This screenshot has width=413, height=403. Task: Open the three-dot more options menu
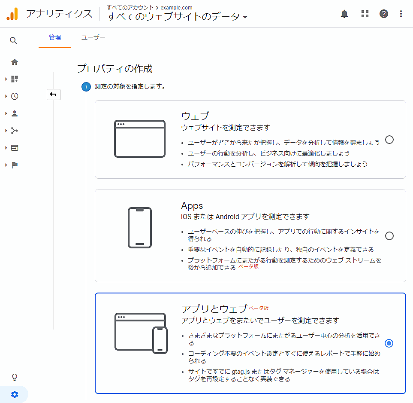click(x=401, y=14)
